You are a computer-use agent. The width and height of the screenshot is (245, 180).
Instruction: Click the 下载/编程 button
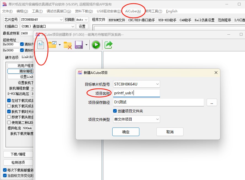point(18,154)
